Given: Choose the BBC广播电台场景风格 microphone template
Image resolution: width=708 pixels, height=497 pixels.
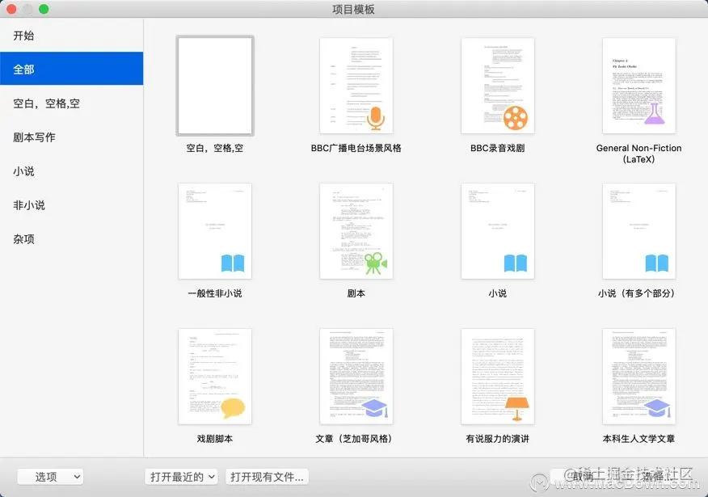Looking at the screenshot, I should pyautogui.click(x=356, y=86).
